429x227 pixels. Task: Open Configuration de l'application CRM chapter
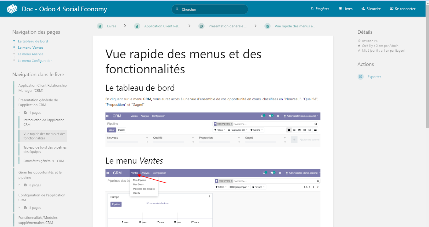click(x=42, y=198)
